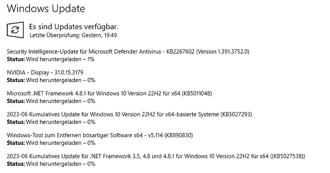Select the .NET Framework 4.8.1 KB5011048 entry

109,93
